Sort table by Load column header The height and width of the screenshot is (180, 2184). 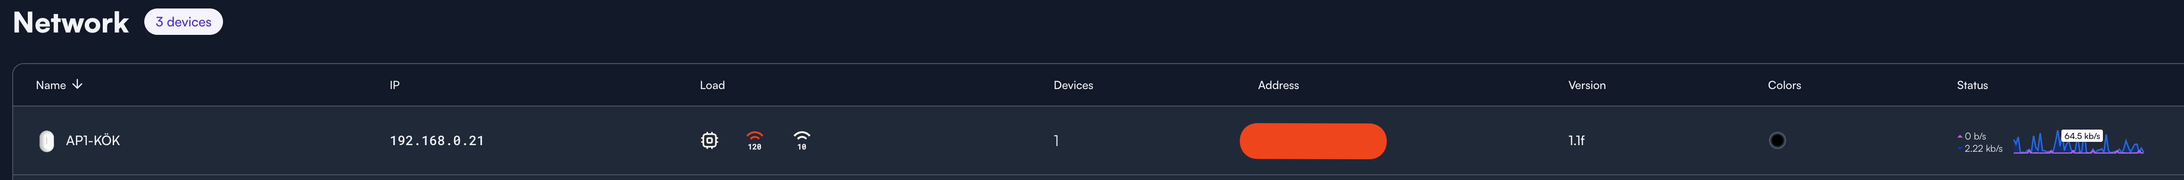click(712, 85)
